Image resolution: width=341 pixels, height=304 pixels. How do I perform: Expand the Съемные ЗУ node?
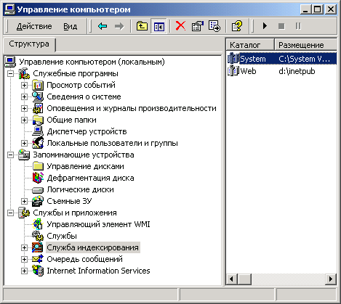tap(24, 201)
